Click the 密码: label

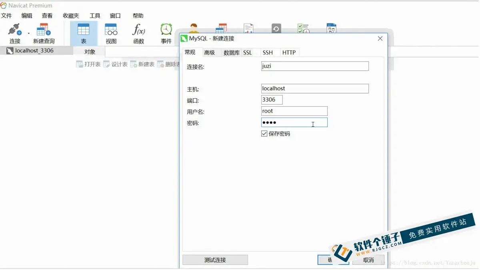[193, 123]
